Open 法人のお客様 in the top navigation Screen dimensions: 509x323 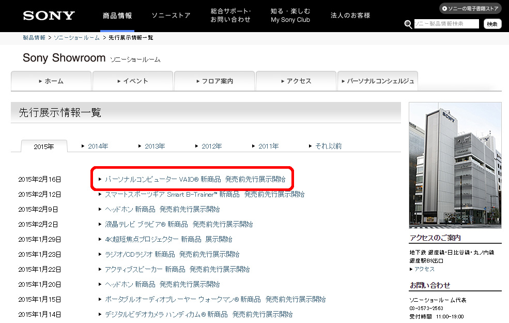(x=350, y=16)
